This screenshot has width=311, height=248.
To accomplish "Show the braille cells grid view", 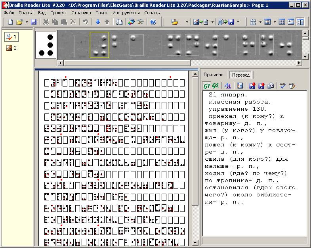I will point(282,22).
